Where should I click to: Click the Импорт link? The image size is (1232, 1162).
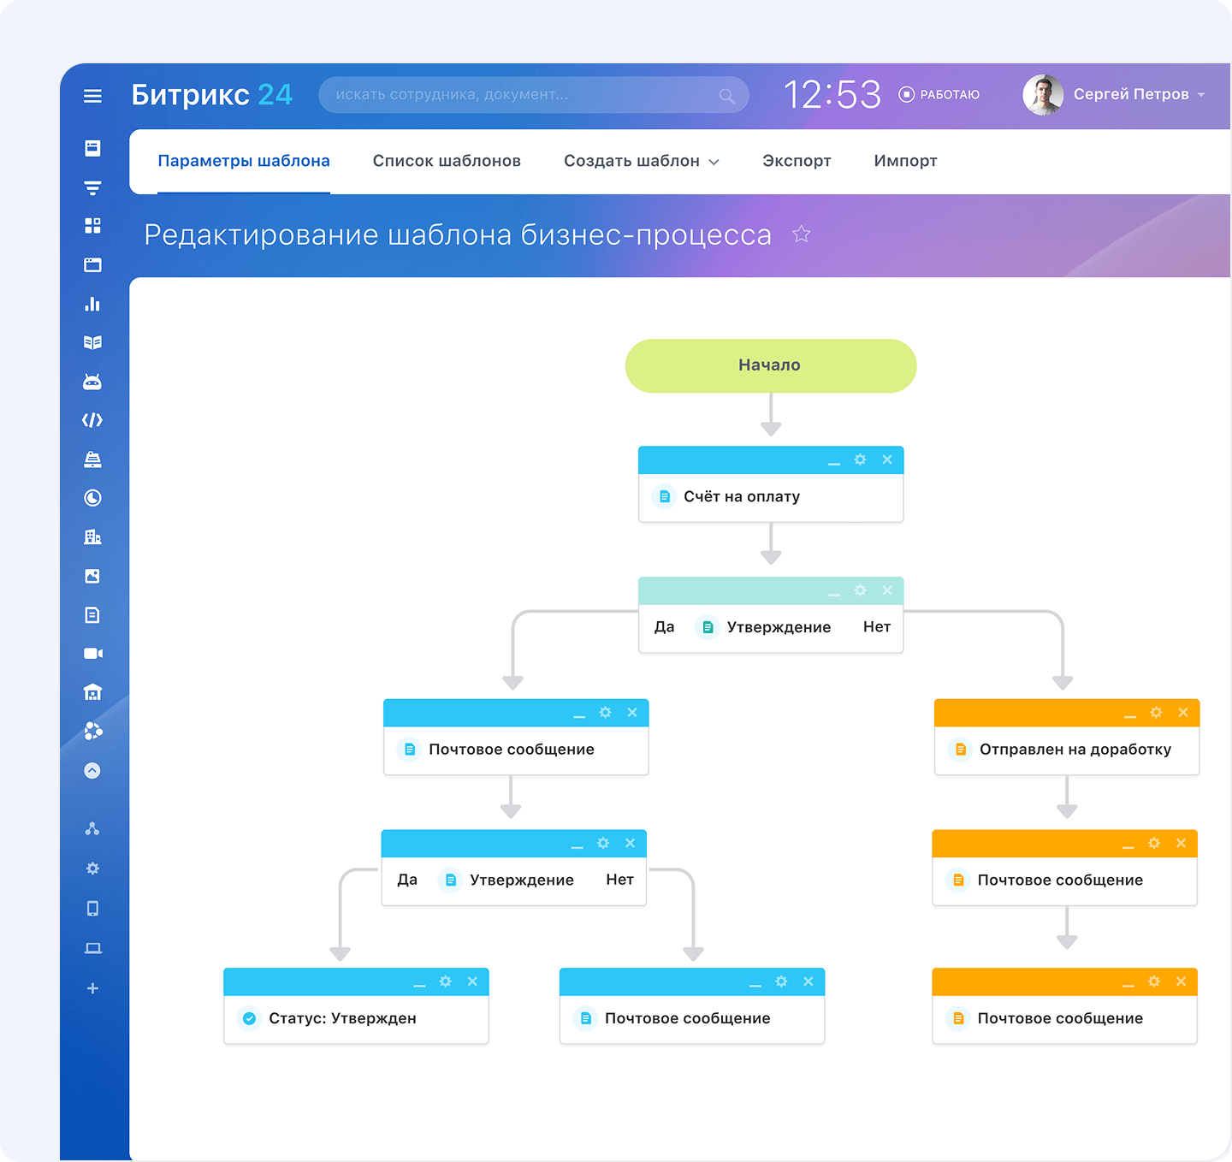[x=905, y=162]
